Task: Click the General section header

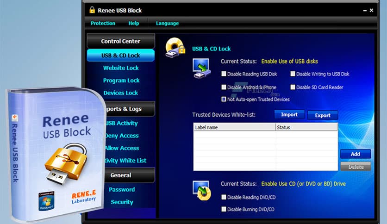Action: [x=130, y=175]
